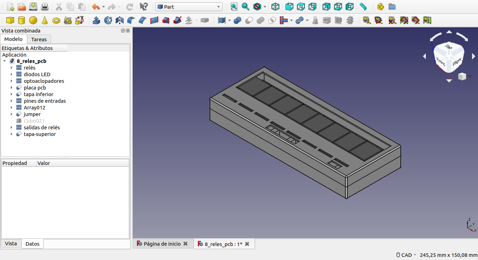
Task: Choose the Revolve tool
Action: pos(108,21)
